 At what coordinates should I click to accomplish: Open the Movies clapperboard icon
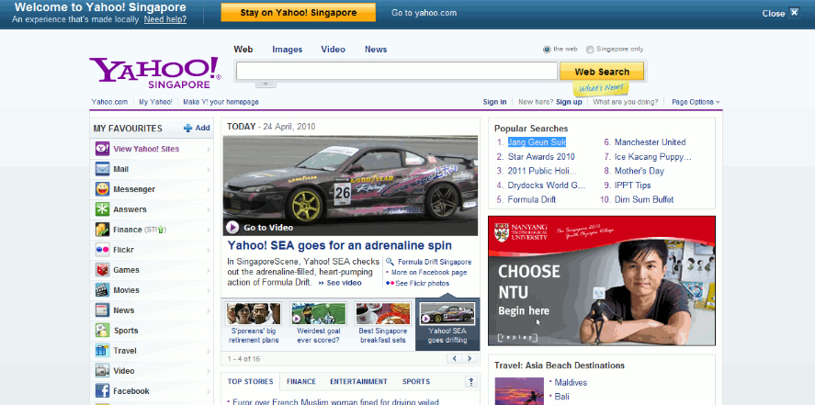tap(102, 290)
